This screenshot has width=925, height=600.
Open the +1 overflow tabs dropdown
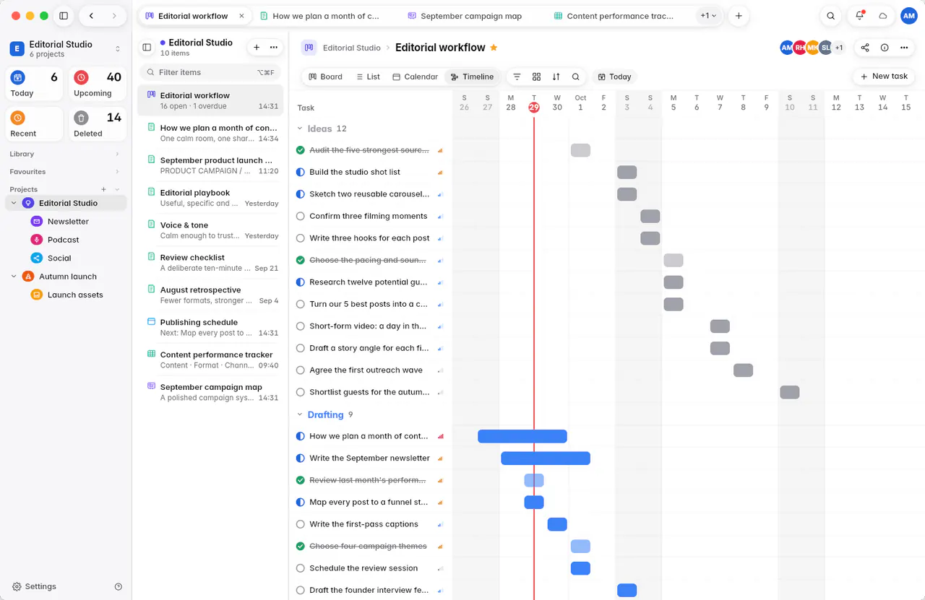point(708,16)
